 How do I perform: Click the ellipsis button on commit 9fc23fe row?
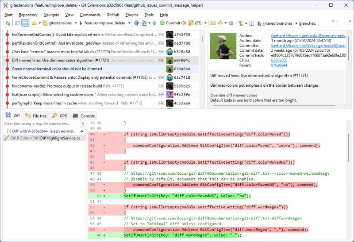161,95
